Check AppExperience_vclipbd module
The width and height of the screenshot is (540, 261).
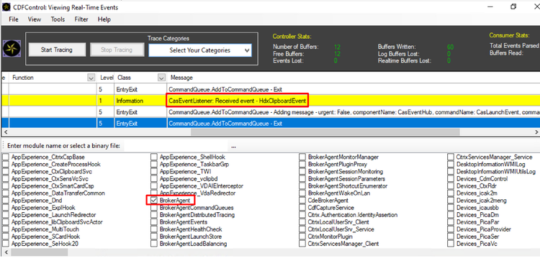154,179
